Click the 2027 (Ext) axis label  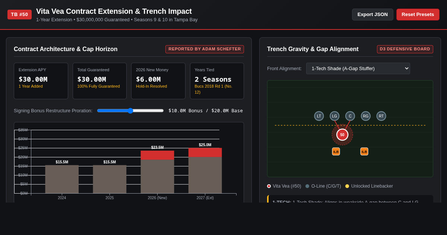point(205,198)
